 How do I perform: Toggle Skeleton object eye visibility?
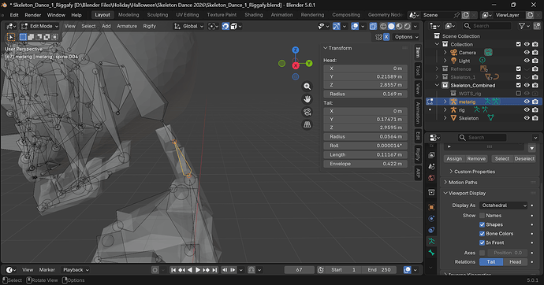tap(527, 118)
